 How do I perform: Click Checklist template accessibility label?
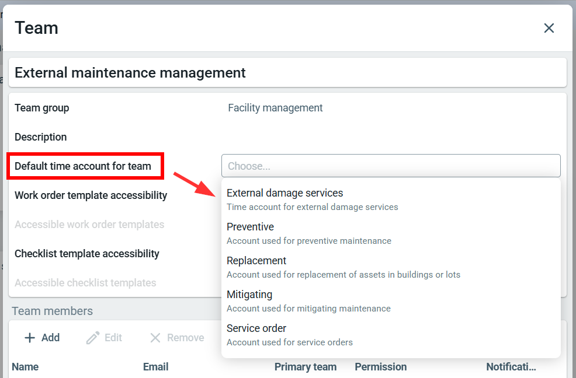point(86,254)
